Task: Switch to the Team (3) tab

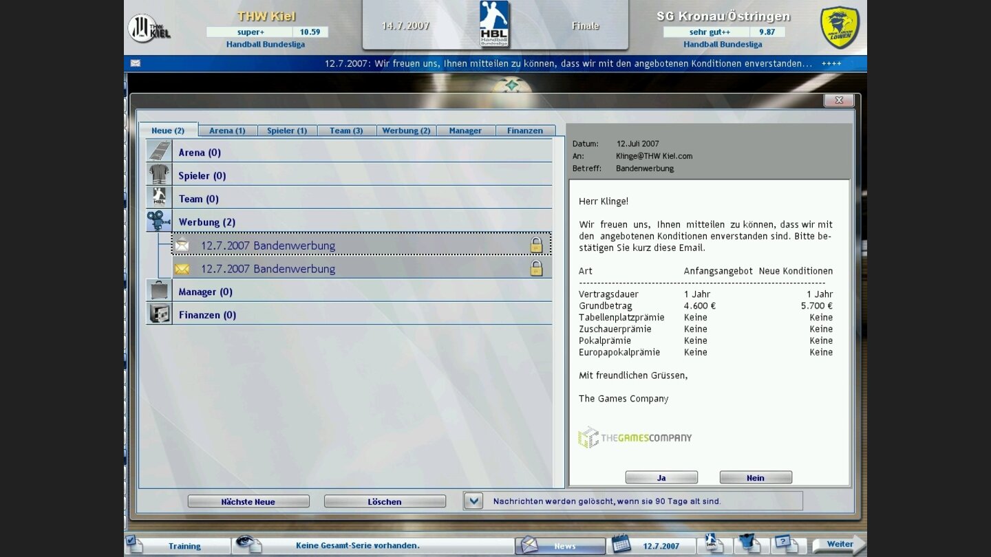Action: tap(346, 130)
